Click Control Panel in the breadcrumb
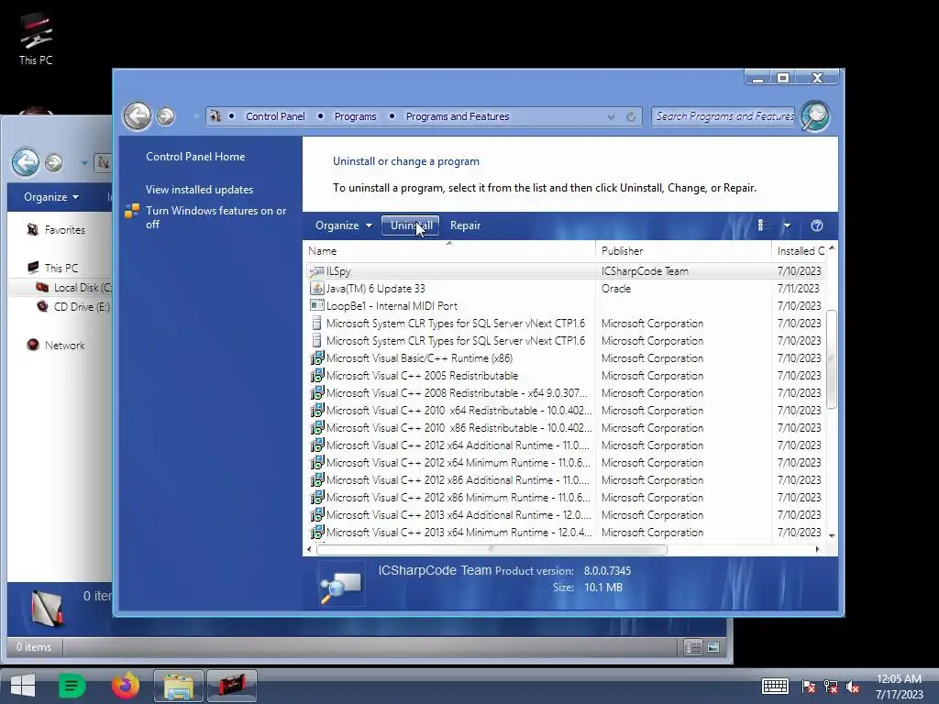The height and width of the screenshot is (704, 939). (275, 116)
